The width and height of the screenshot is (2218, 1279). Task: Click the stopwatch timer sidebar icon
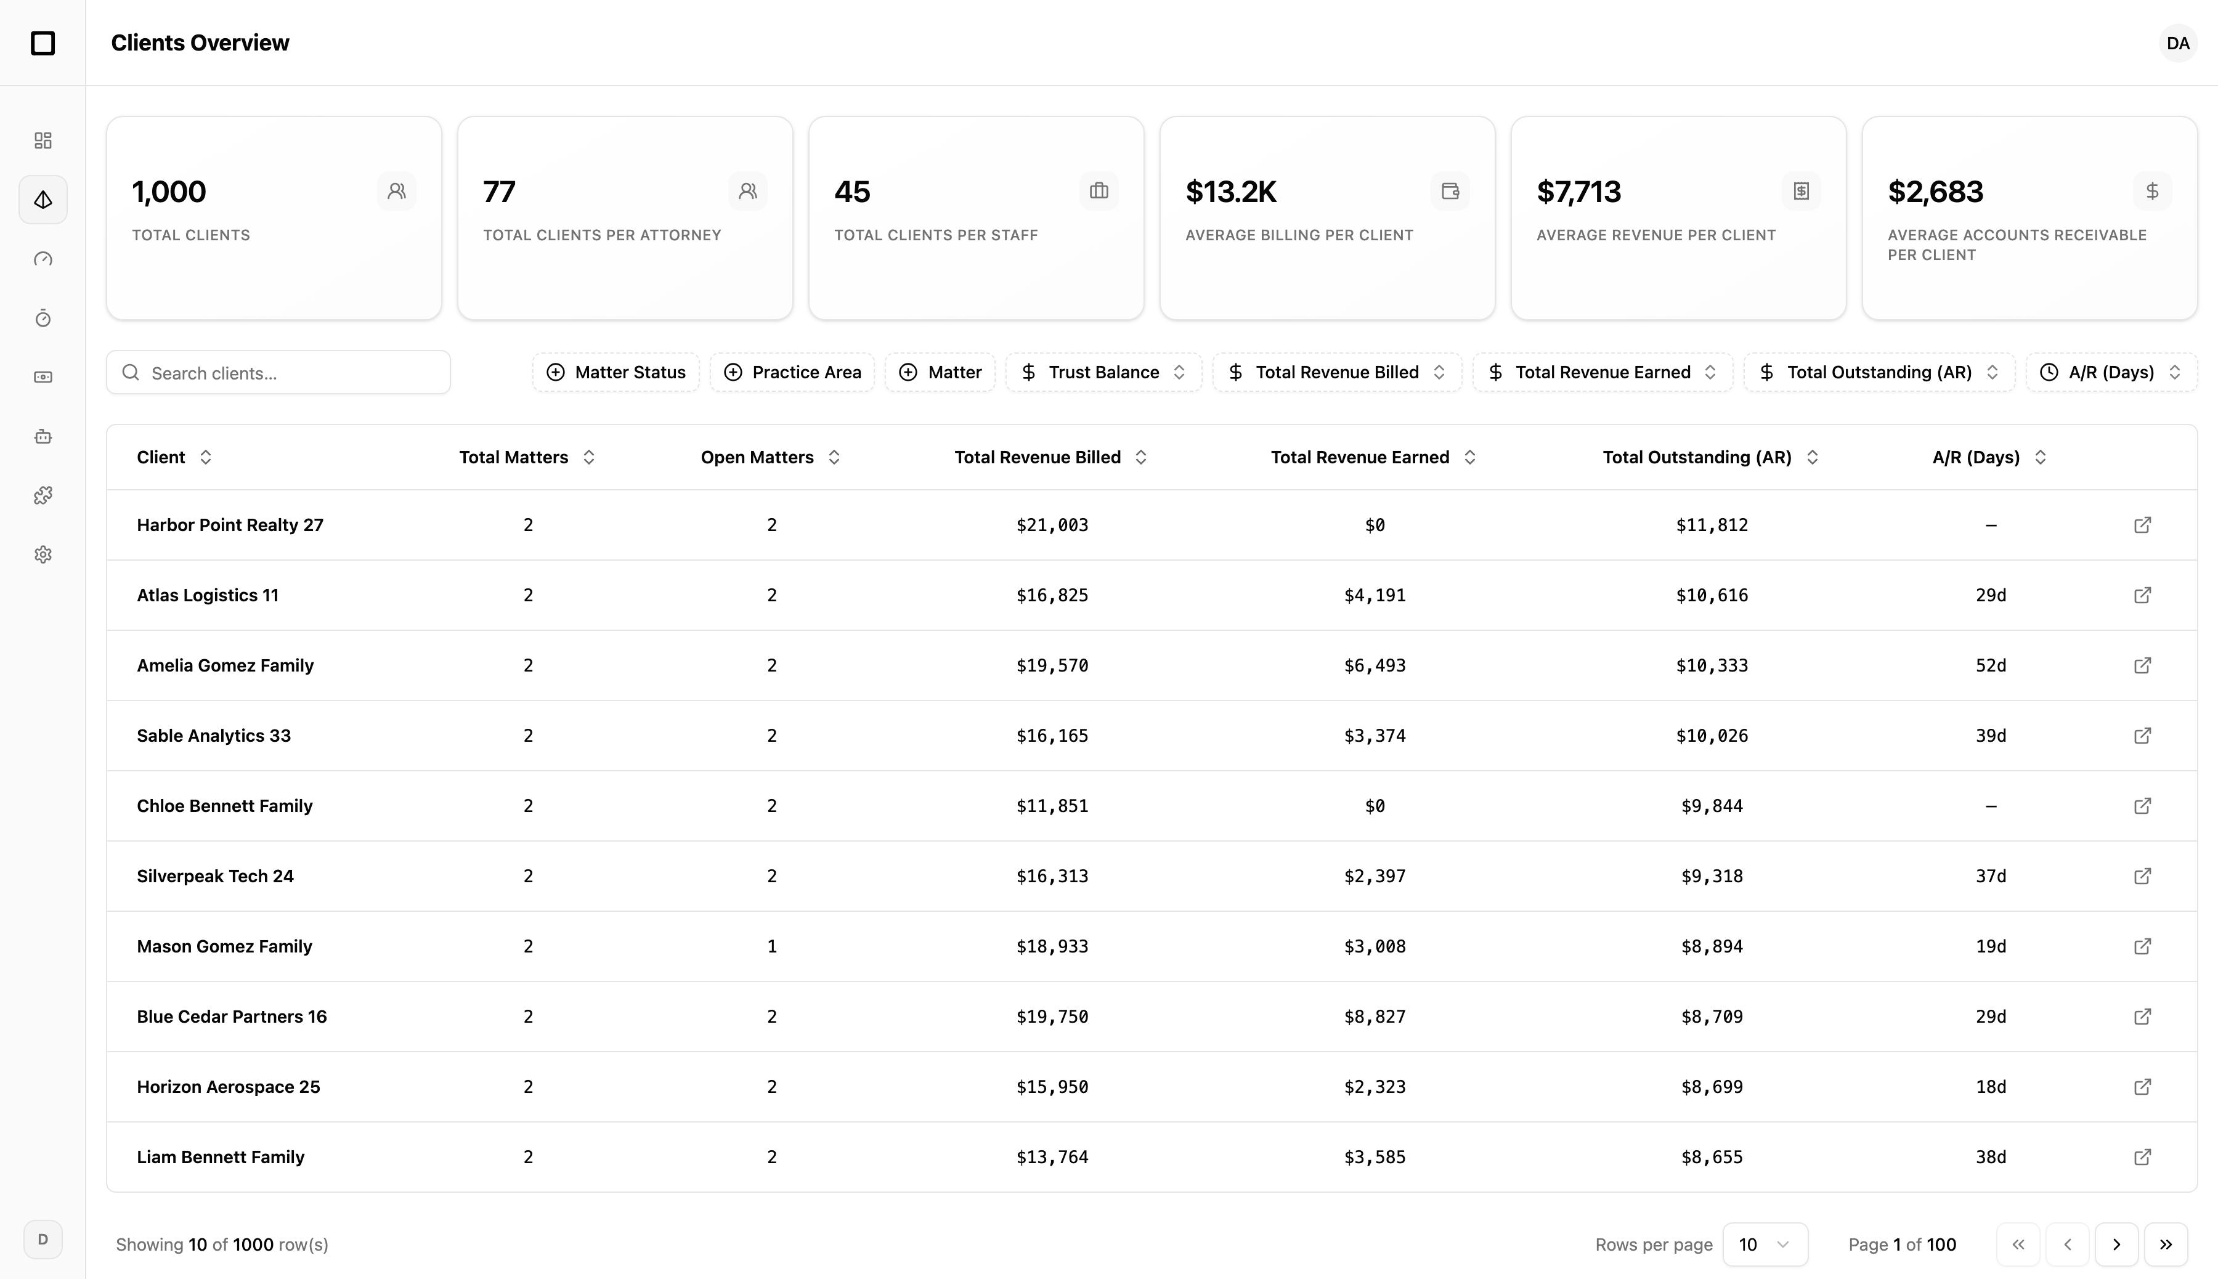point(42,318)
